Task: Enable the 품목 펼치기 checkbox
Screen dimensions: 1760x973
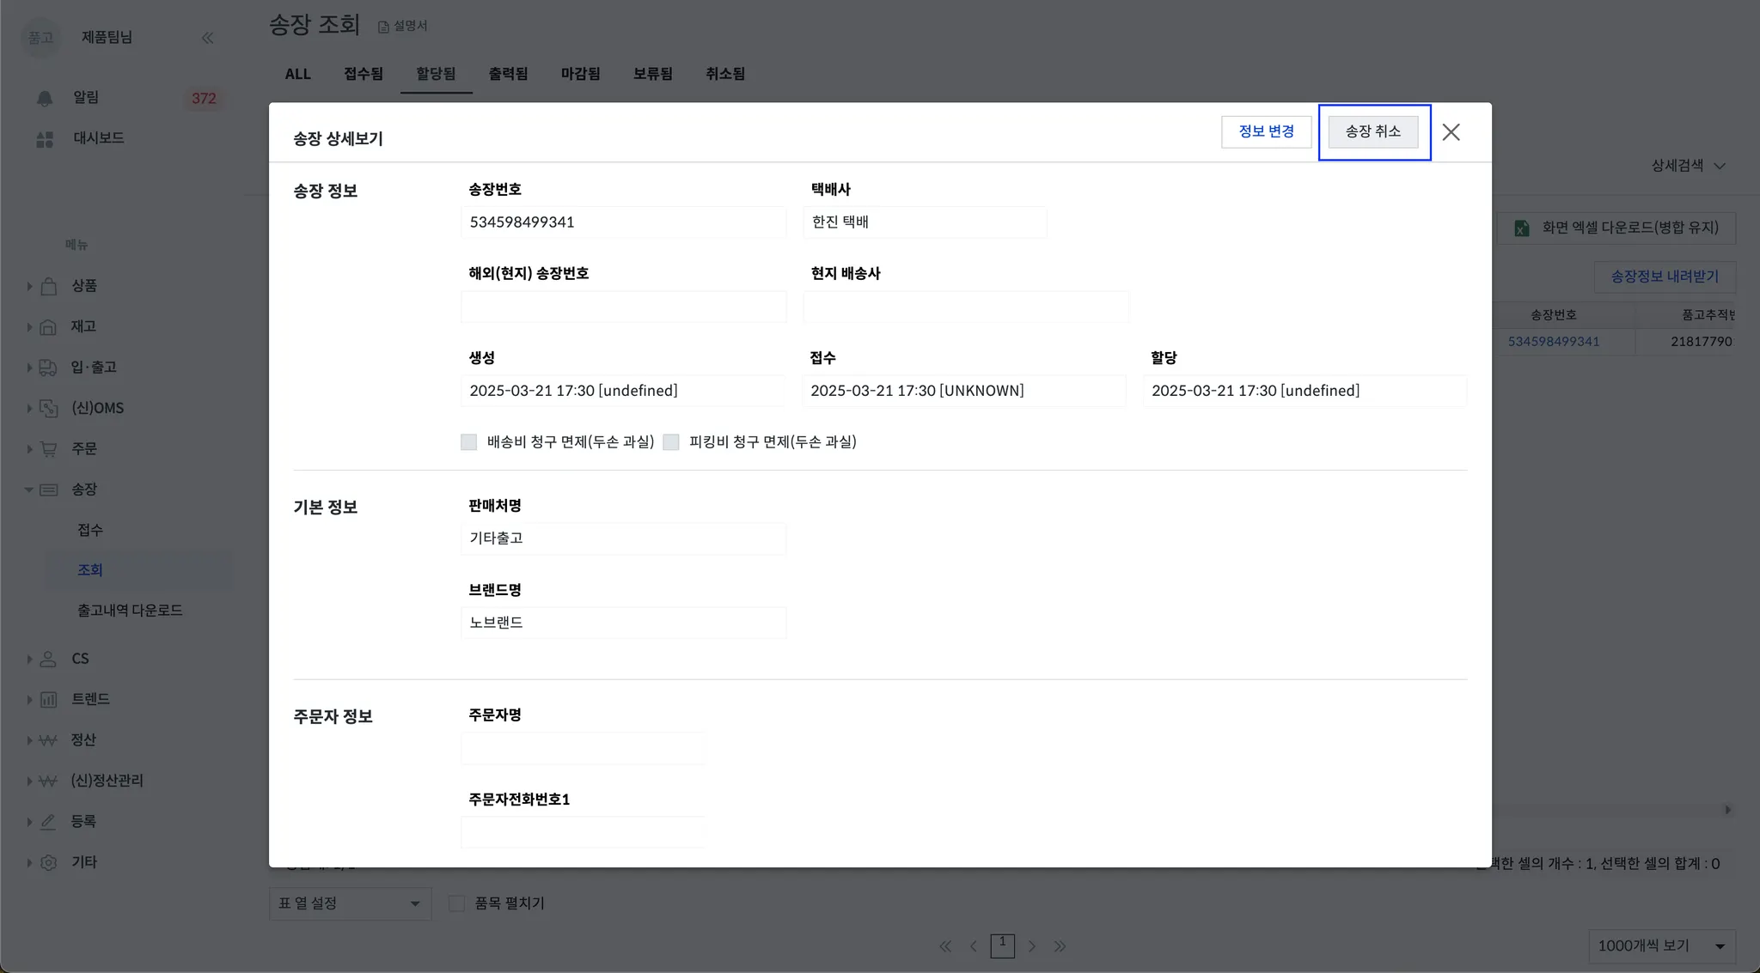Action: [457, 903]
